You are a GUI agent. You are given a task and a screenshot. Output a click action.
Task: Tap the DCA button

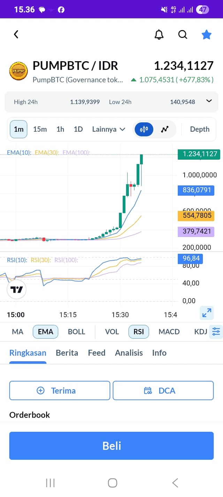[x=163, y=390]
